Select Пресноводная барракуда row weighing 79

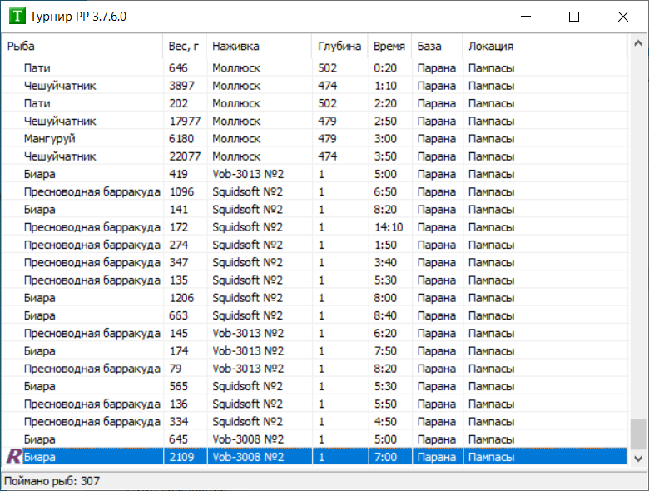(315, 369)
